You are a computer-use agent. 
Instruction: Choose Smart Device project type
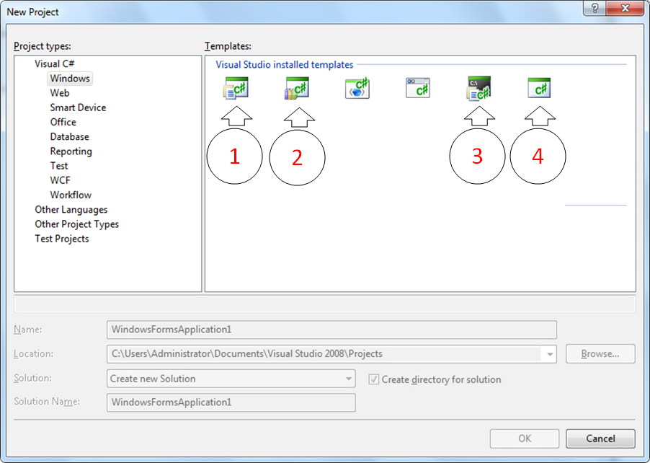pyautogui.click(x=78, y=107)
